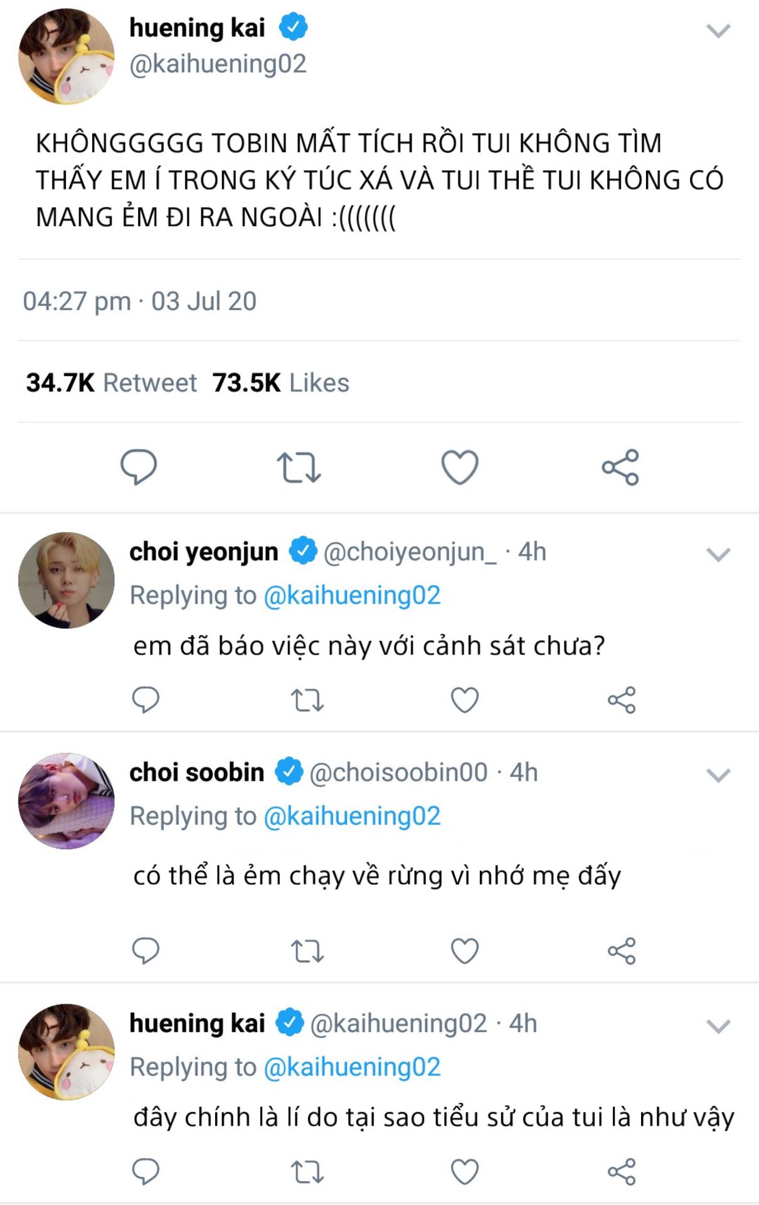Screen dimensions: 759x1205
Task: Expand options menu on choi yeonjun's reply
Action: (718, 554)
